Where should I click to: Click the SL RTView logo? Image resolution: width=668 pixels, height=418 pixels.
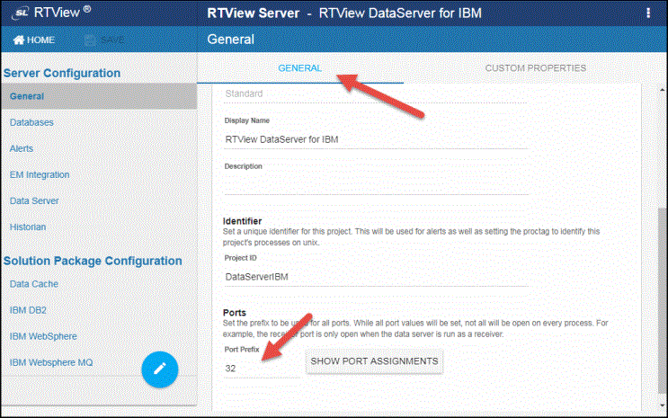coord(40,13)
